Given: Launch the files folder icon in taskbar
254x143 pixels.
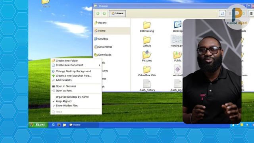Looking at the screenshot, I should [x=64, y=125].
